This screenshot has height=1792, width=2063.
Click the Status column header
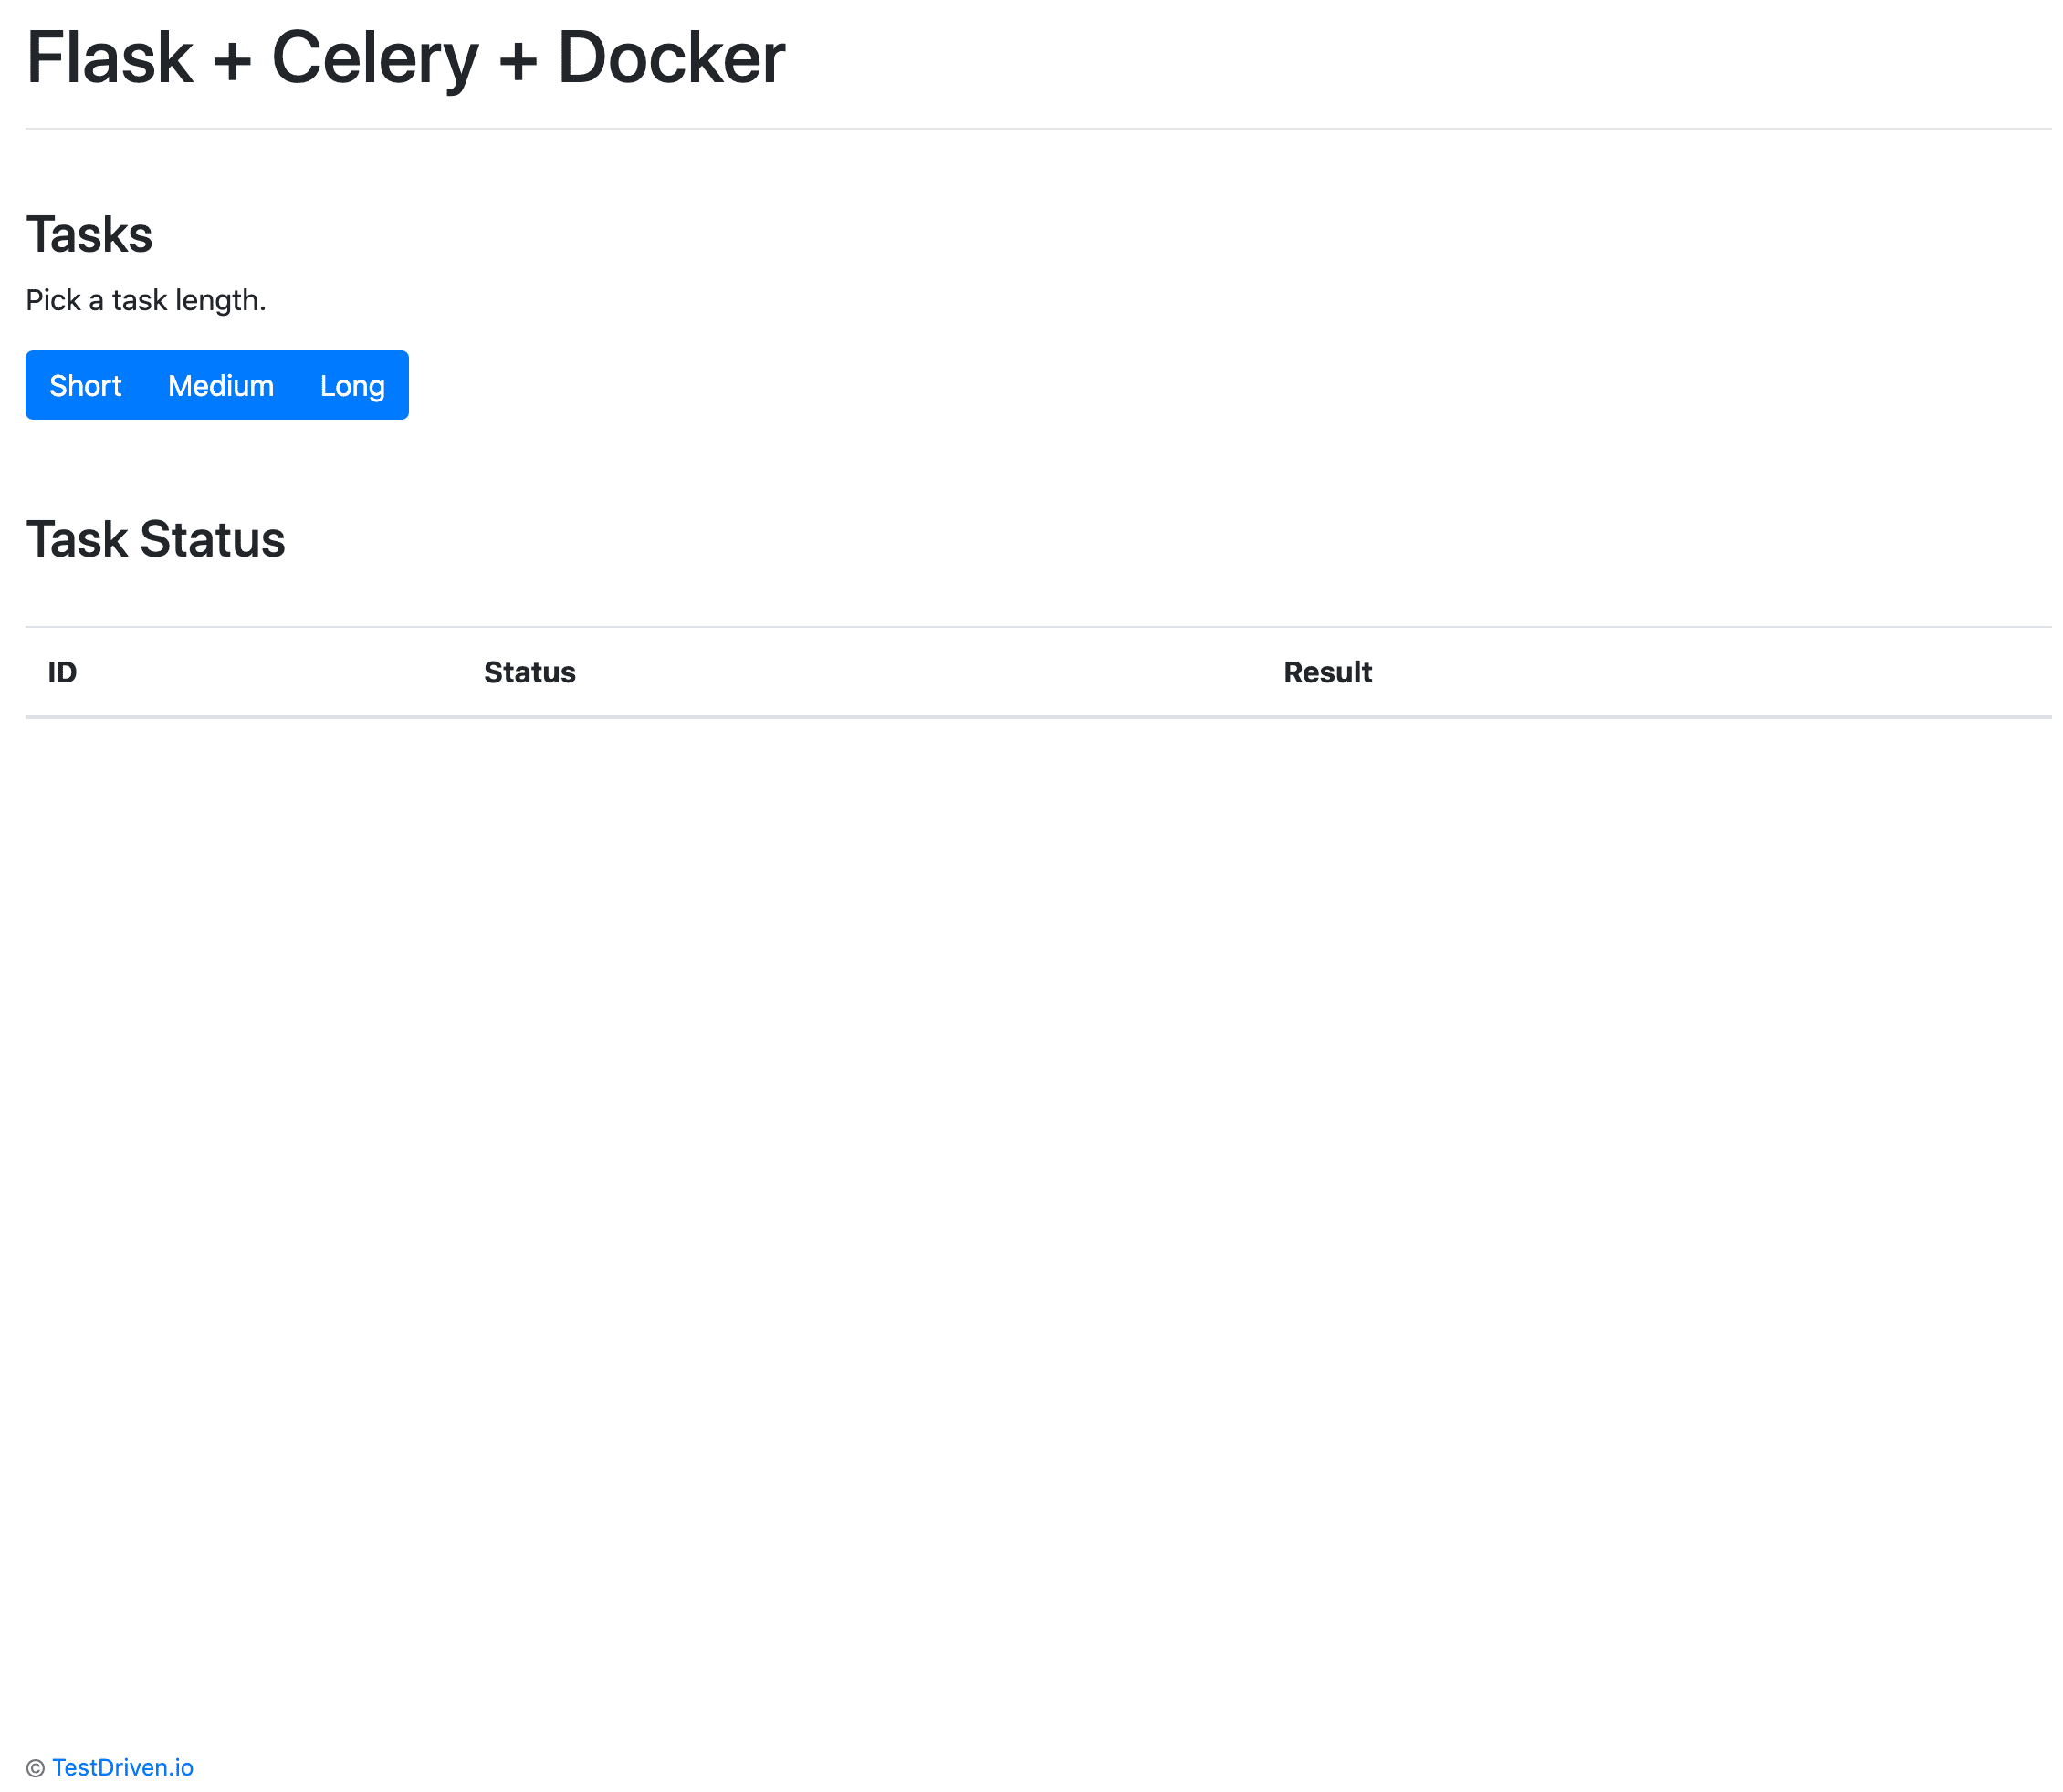(529, 672)
